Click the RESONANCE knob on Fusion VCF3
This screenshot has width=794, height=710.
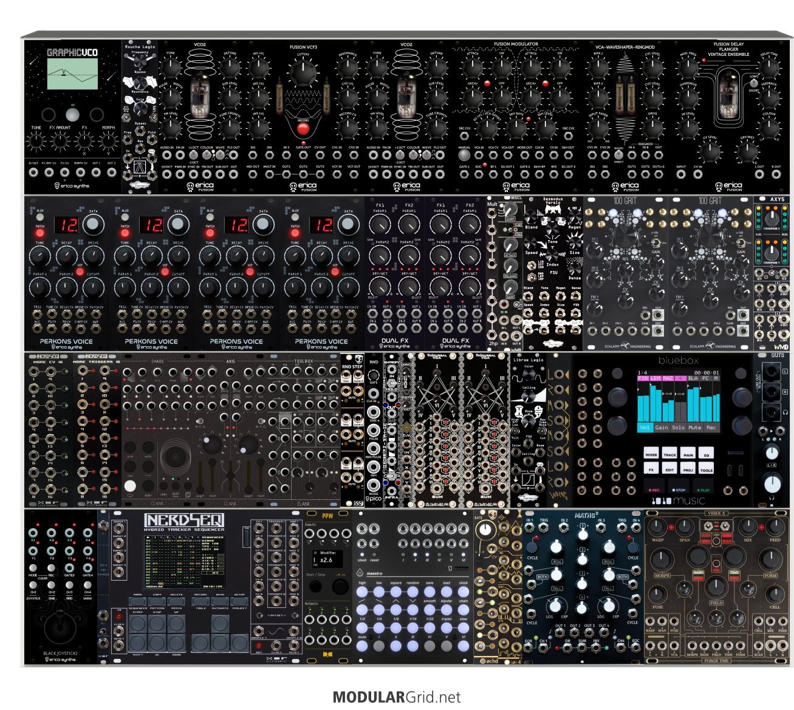[x=347, y=67]
